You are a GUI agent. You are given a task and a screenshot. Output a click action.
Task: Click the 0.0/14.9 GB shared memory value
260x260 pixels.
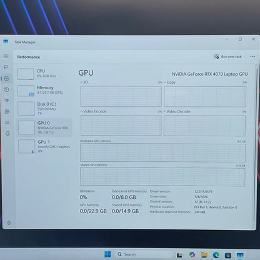[x=125, y=211]
